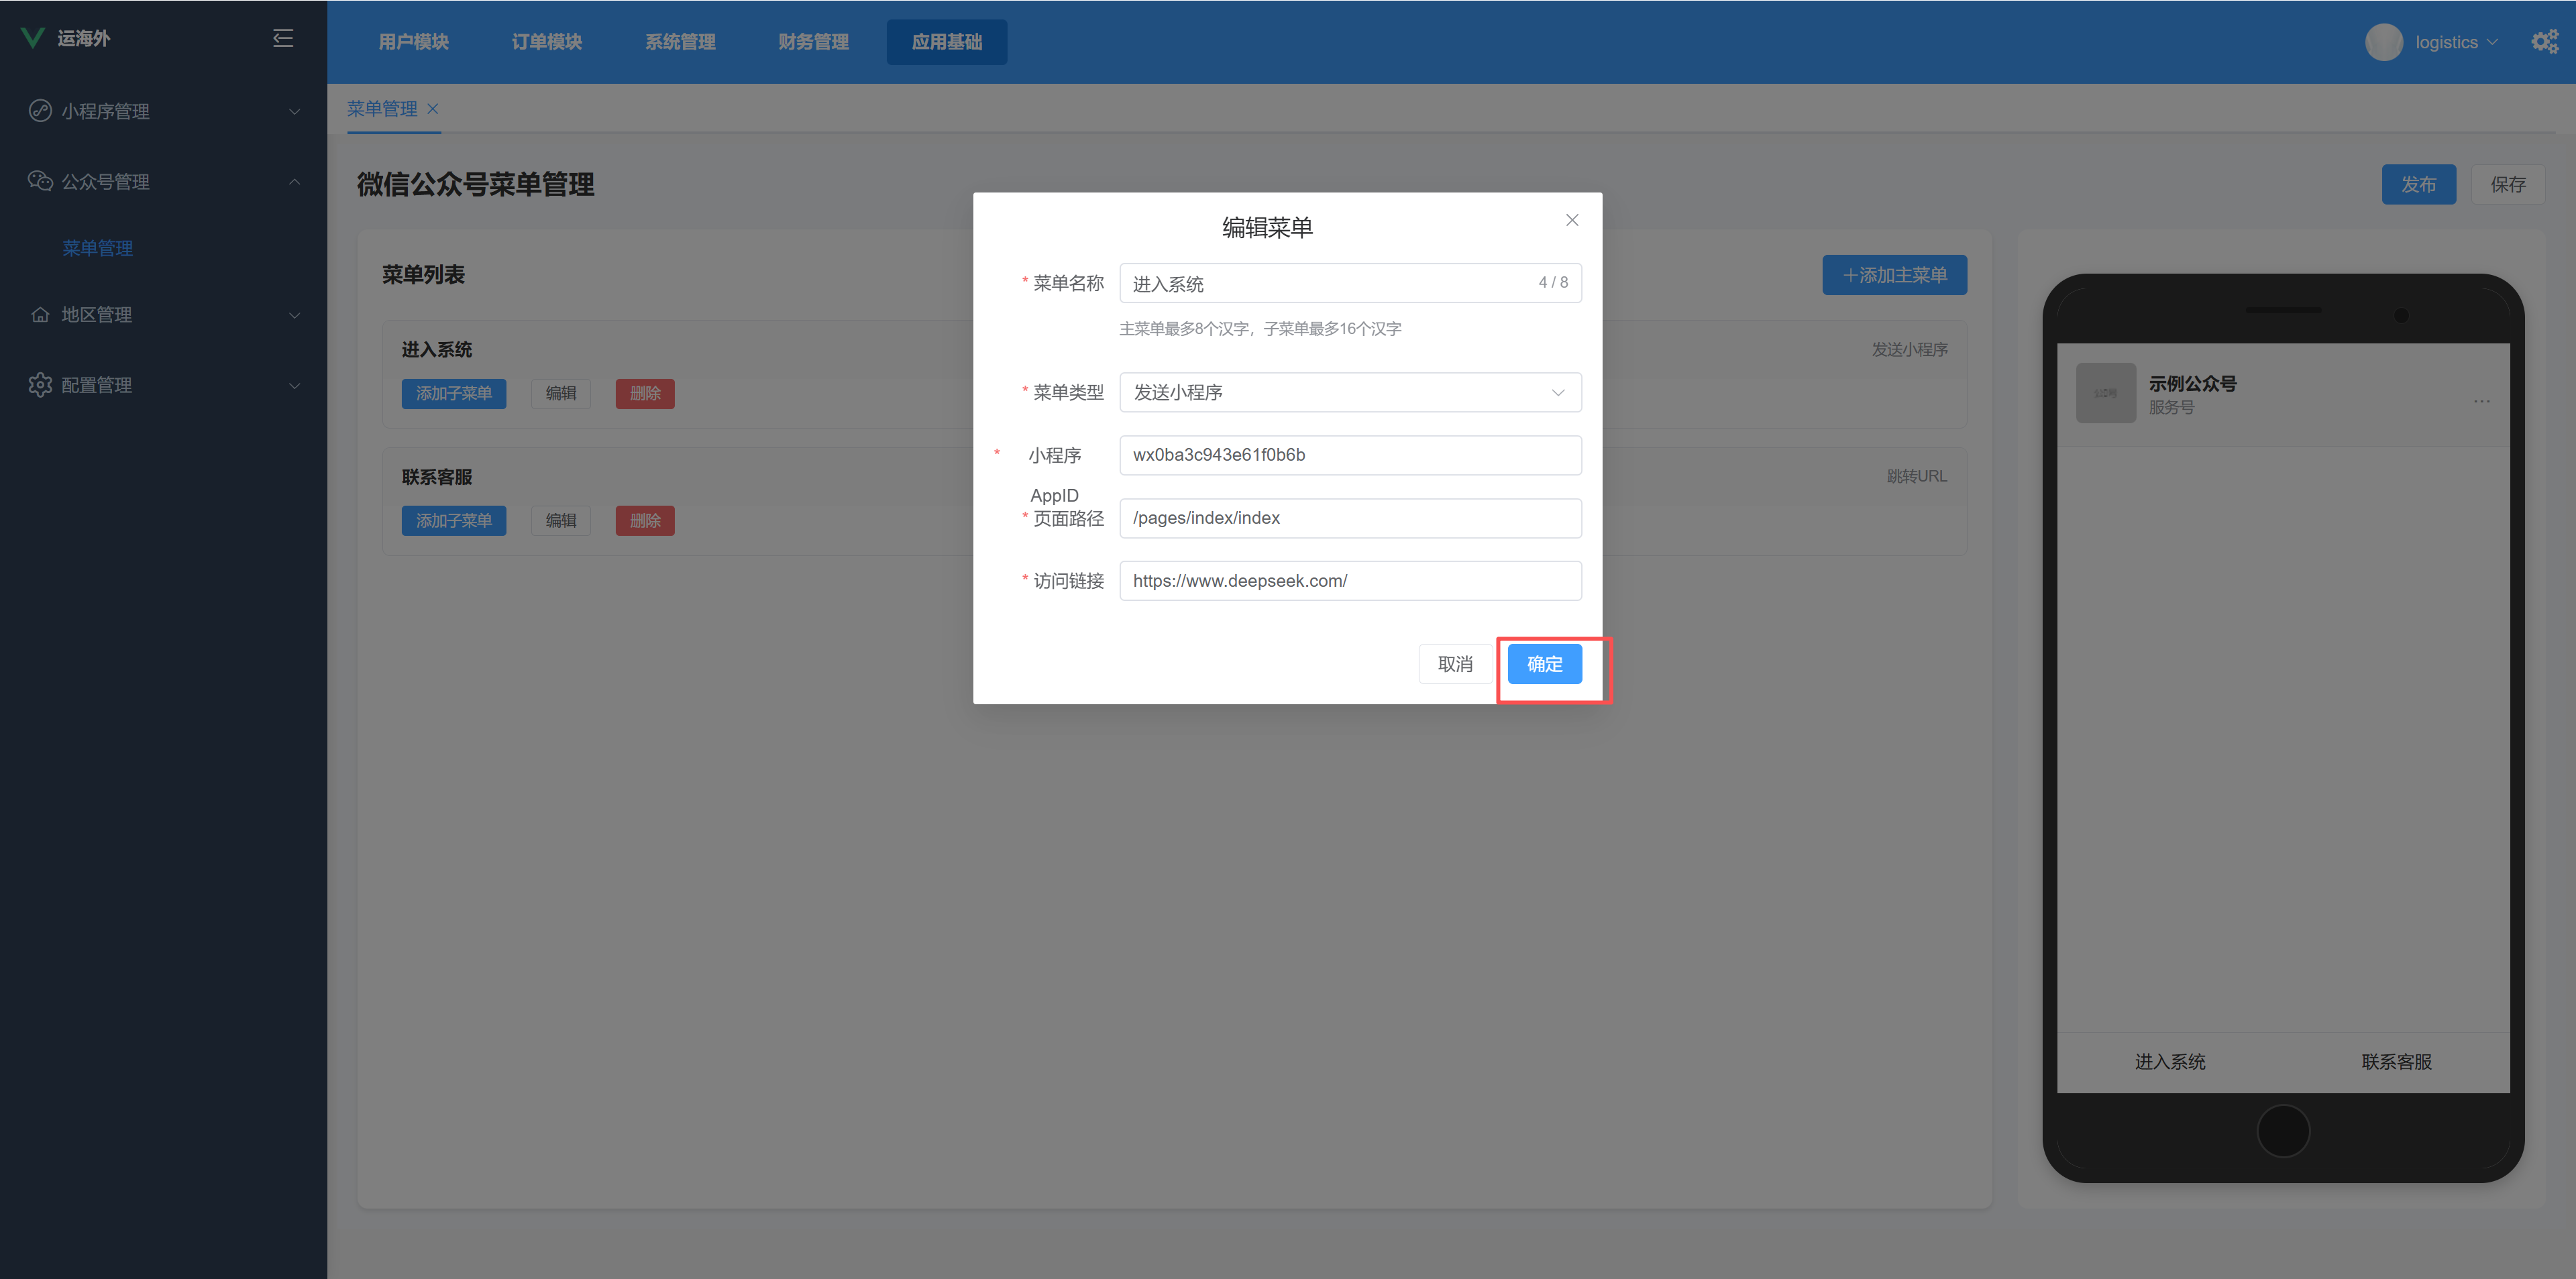Image resolution: width=2576 pixels, height=1279 pixels.
Task: Collapse the 公众号管理 sidebar section
Action: 294,181
